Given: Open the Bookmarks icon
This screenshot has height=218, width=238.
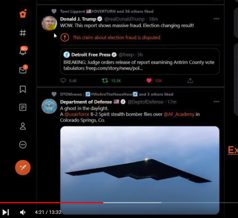Looking at the screenshot, I should [23, 89].
